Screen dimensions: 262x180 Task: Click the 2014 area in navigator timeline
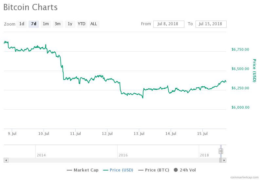(x=41, y=155)
